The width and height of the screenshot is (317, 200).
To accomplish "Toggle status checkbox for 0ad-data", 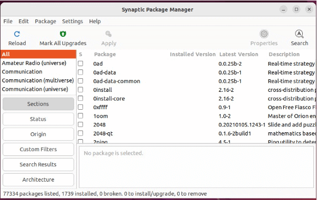I will coord(80,72).
